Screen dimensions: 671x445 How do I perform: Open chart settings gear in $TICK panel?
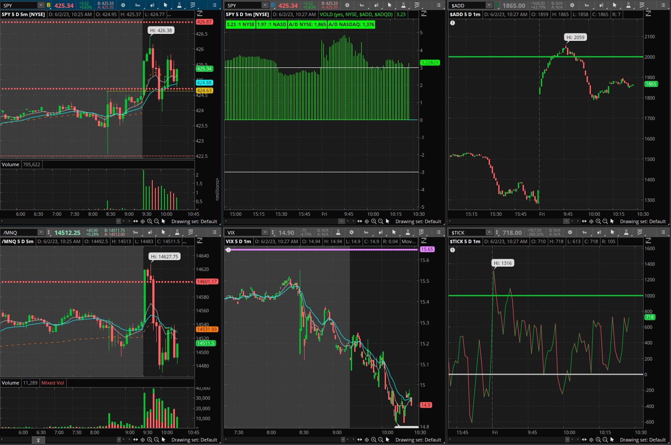pos(570,232)
